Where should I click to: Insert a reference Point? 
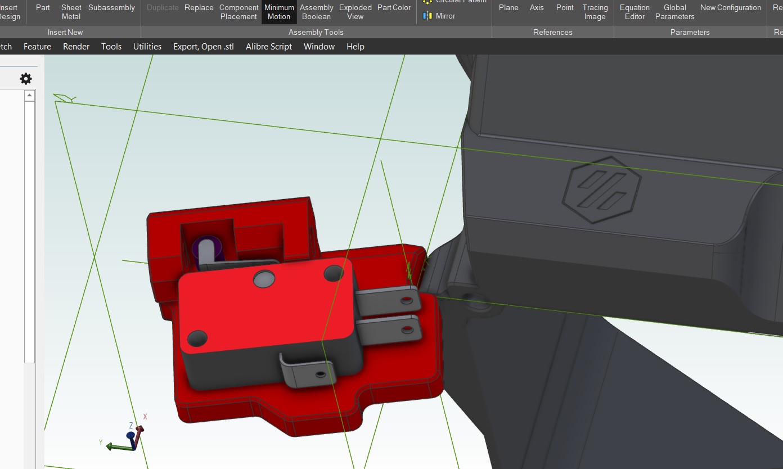pos(565,8)
